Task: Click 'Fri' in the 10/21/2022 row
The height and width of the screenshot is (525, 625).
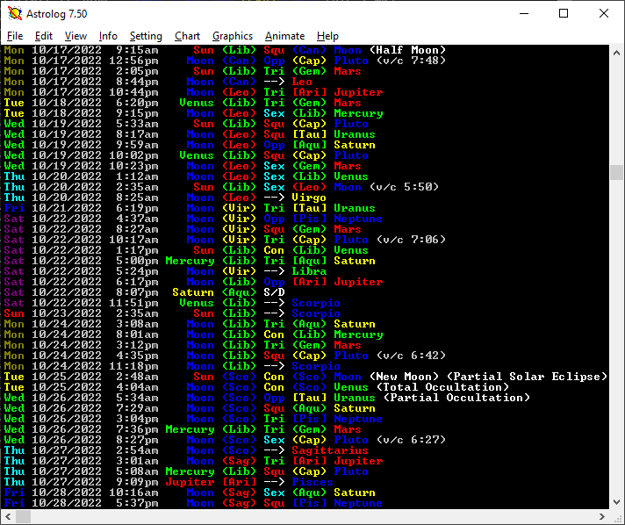Action: (x=14, y=208)
